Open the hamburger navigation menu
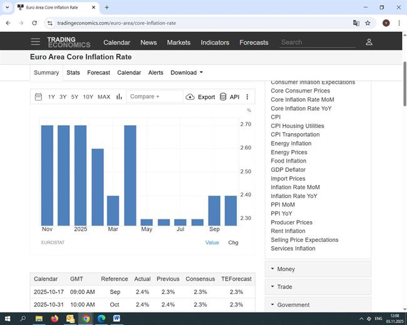This screenshot has width=407, height=325. click(35, 42)
